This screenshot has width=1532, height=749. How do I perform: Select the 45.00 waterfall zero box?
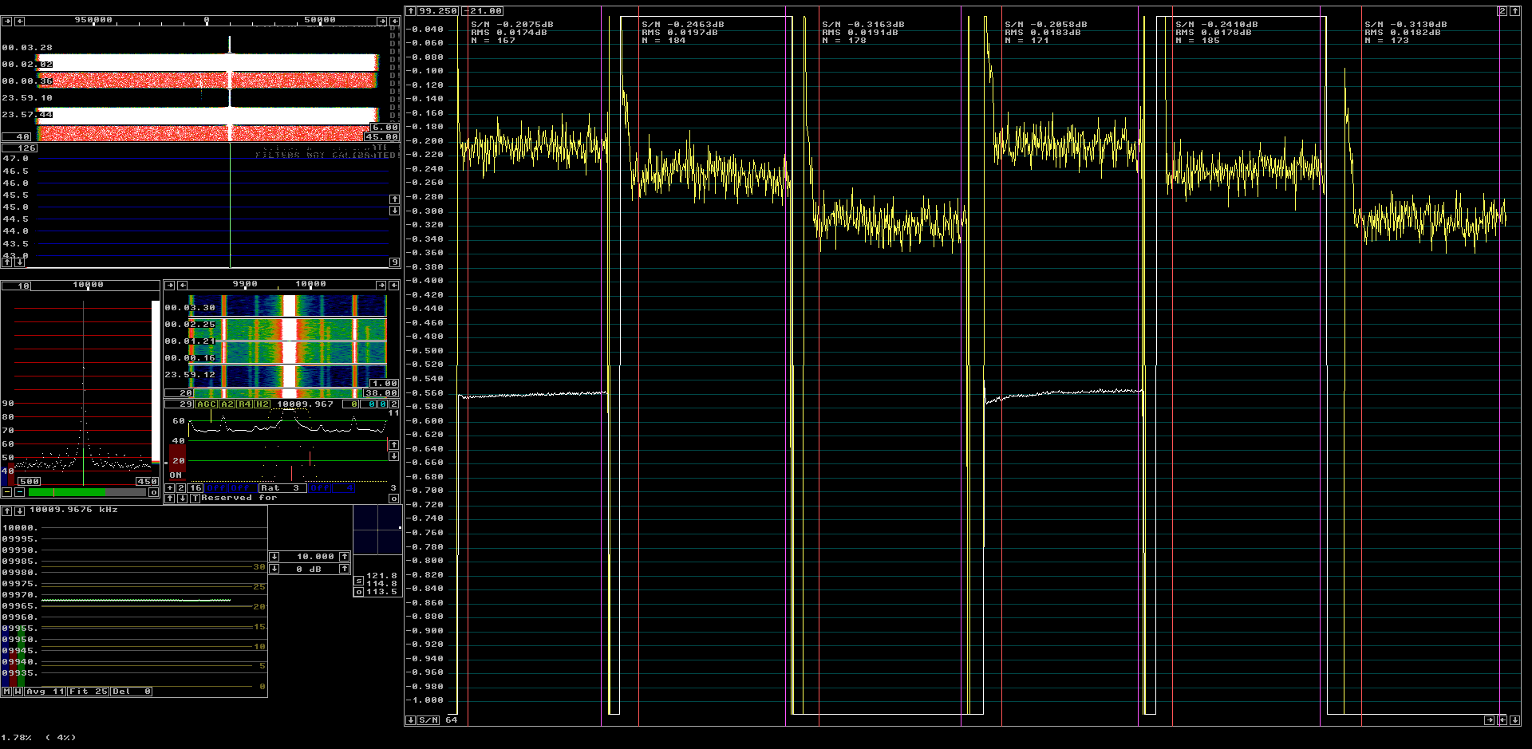pos(381,136)
